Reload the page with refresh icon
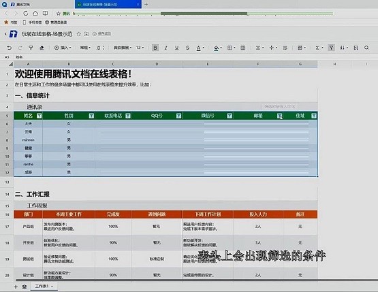 click(26, 13)
